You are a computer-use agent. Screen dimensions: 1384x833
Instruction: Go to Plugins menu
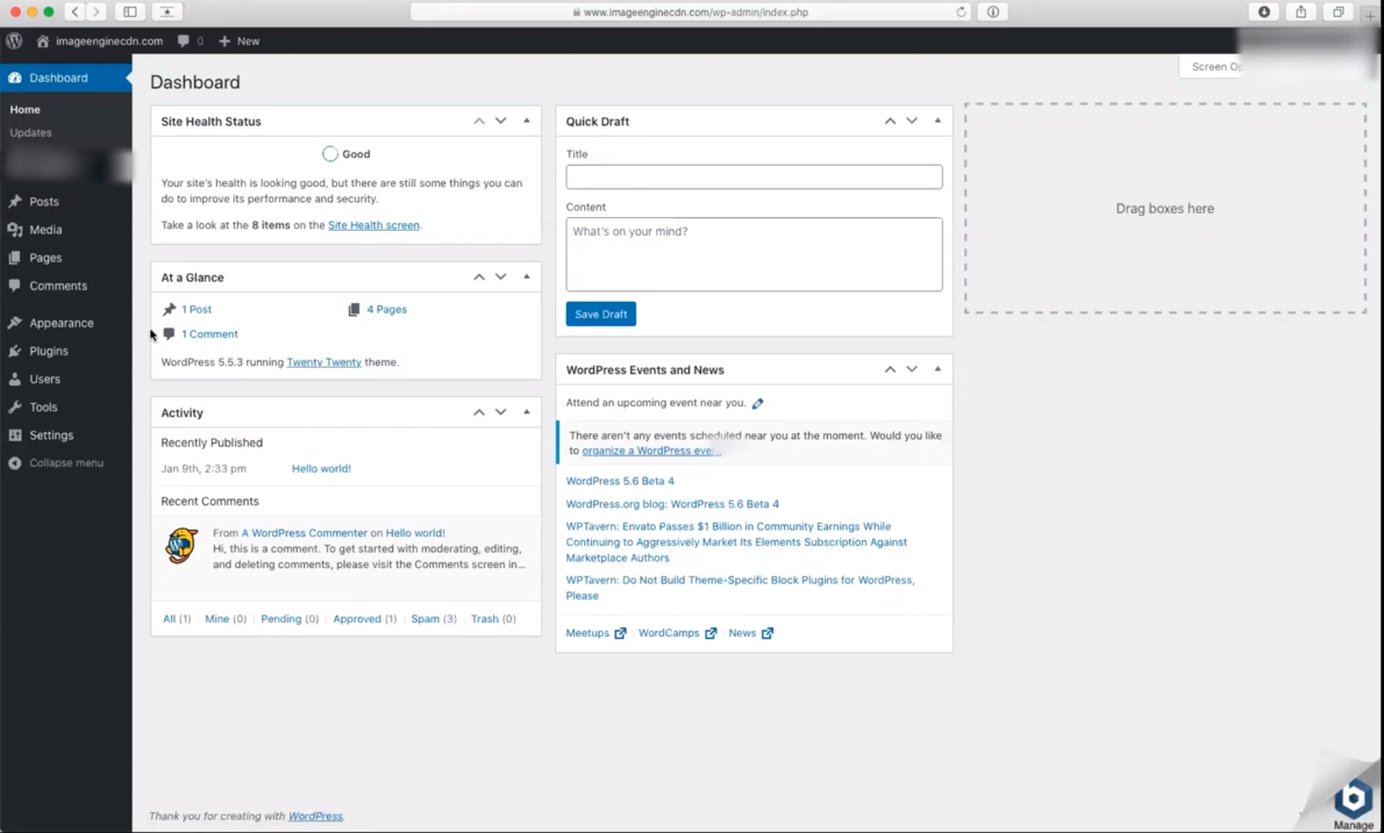[x=49, y=351]
